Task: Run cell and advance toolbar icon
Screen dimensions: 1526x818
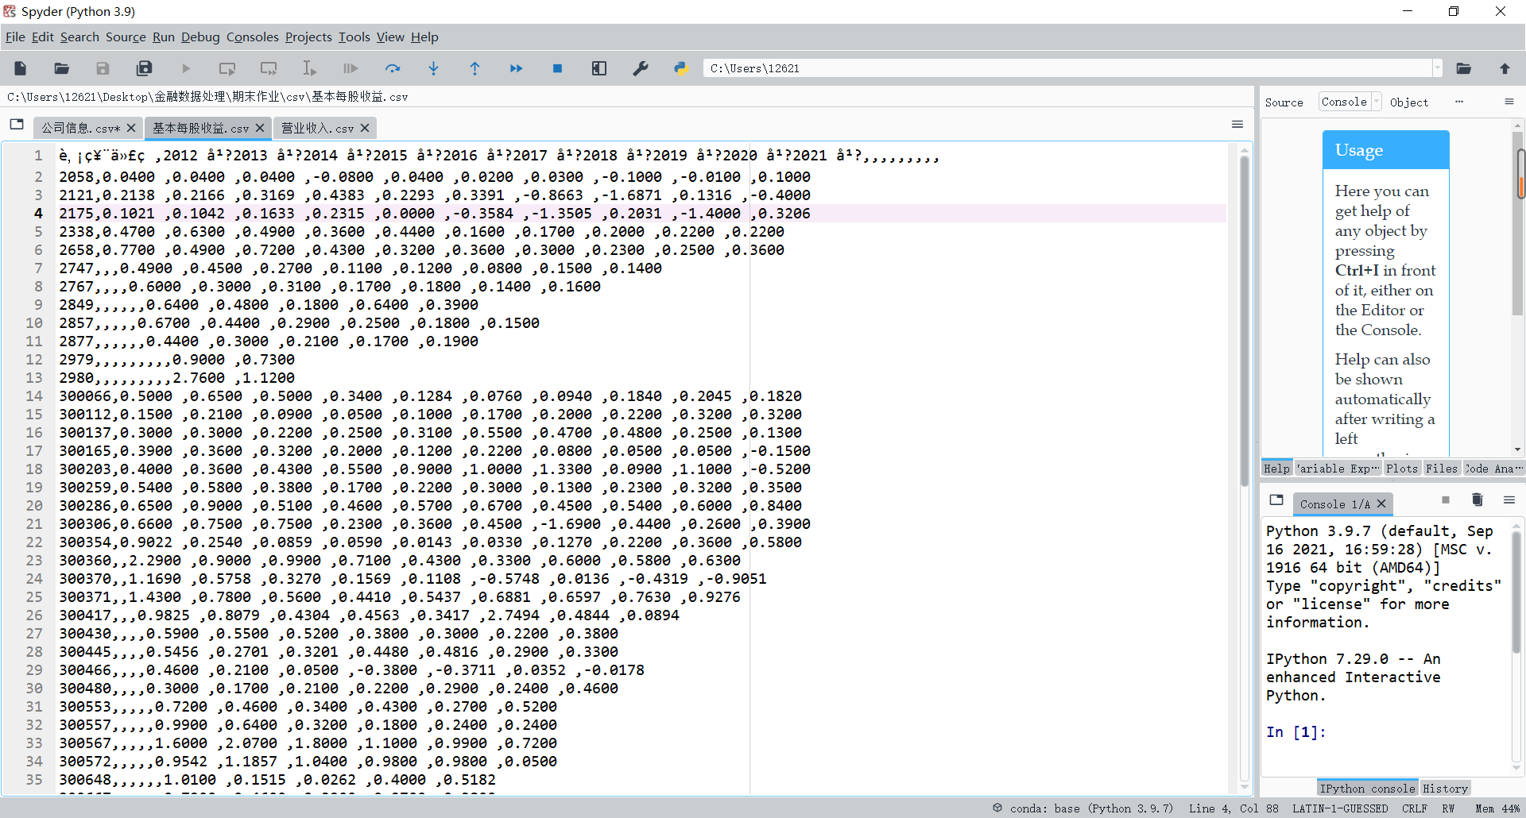Action: [x=269, y=68]
